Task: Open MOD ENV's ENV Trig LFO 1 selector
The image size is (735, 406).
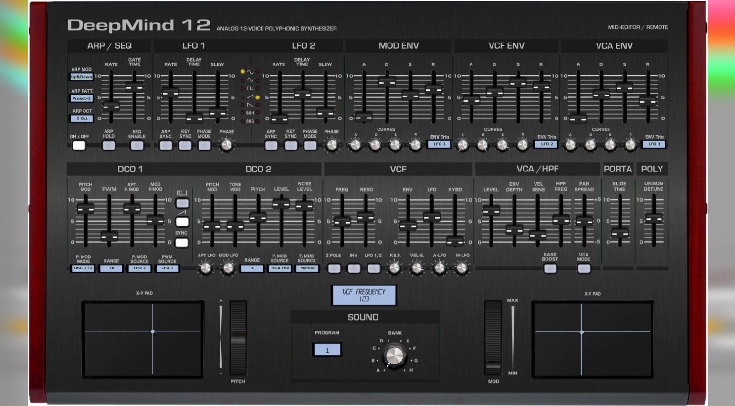Action: pyautogui.click(x=439, y=144)
